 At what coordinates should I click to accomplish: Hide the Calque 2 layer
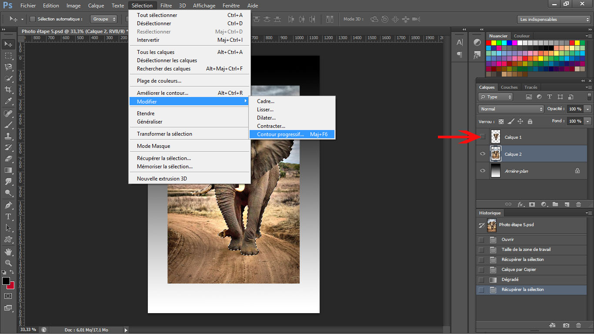coord(482,154)
